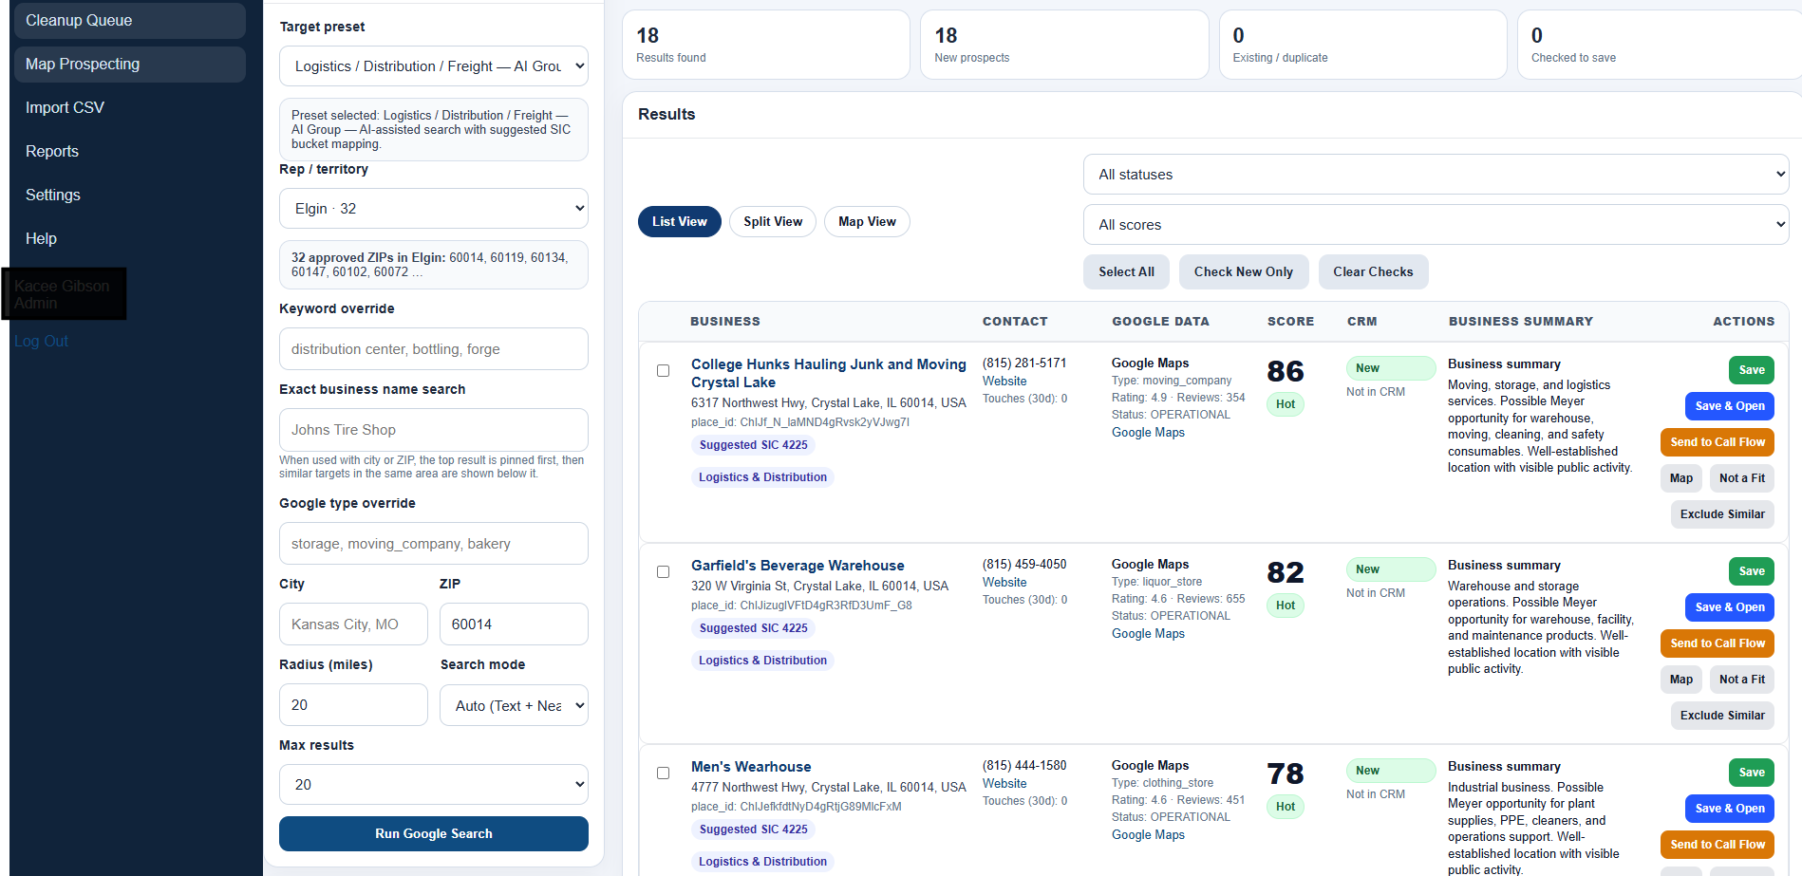
Task: Open Garfield's Beverage Warehouse business link
Action: coord(798,566)
